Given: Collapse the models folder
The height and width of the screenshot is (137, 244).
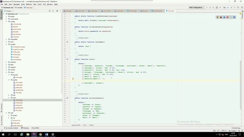Looking at the screenshot, I should click(6, 44).
